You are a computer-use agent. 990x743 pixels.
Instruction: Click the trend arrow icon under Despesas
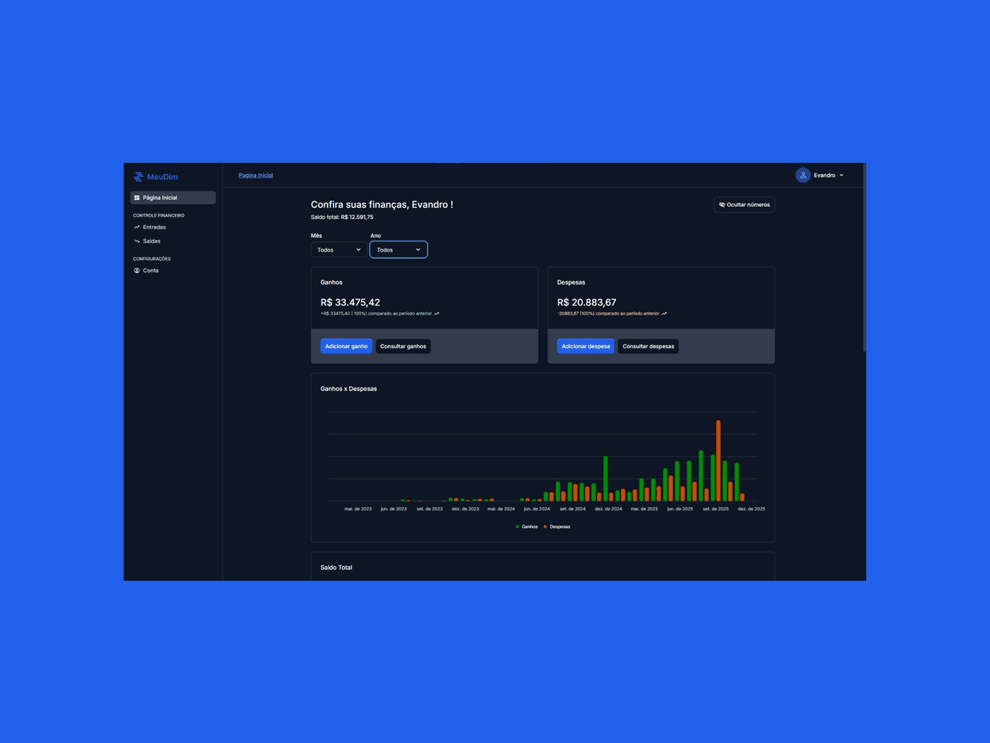(664, 314)
